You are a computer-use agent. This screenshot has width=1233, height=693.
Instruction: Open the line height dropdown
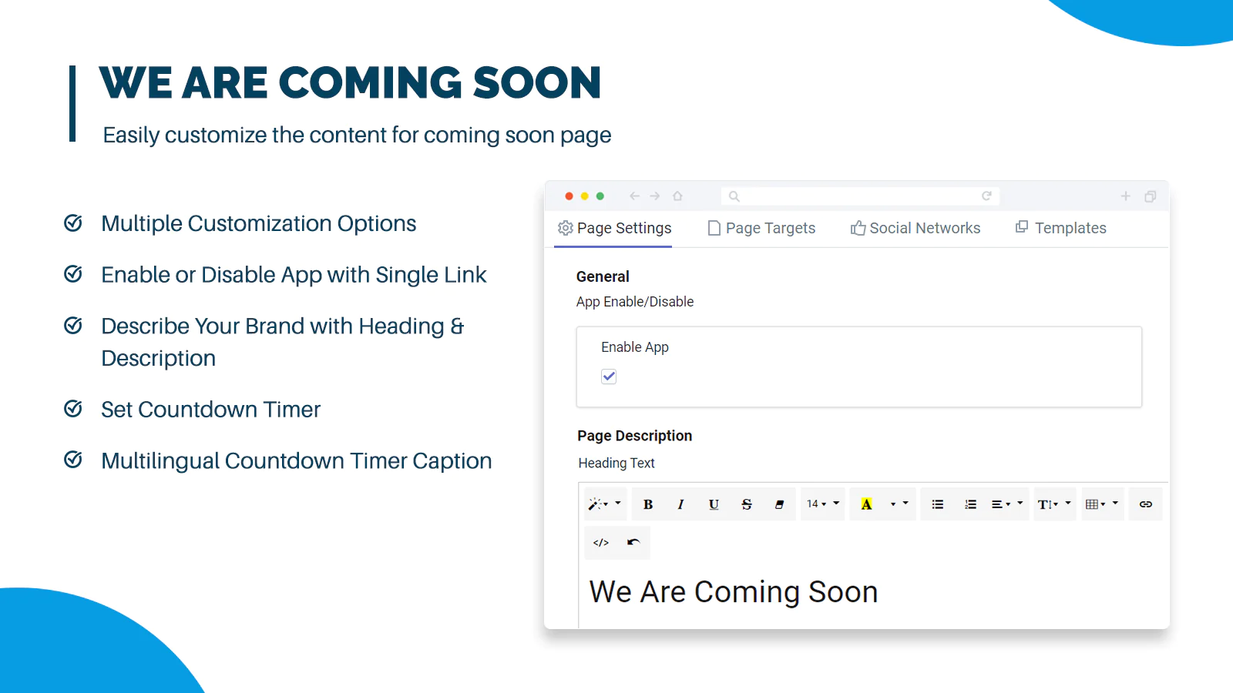coord(1055,504)
